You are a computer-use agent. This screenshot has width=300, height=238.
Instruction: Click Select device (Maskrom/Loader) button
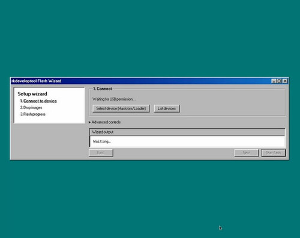(121, 109)
